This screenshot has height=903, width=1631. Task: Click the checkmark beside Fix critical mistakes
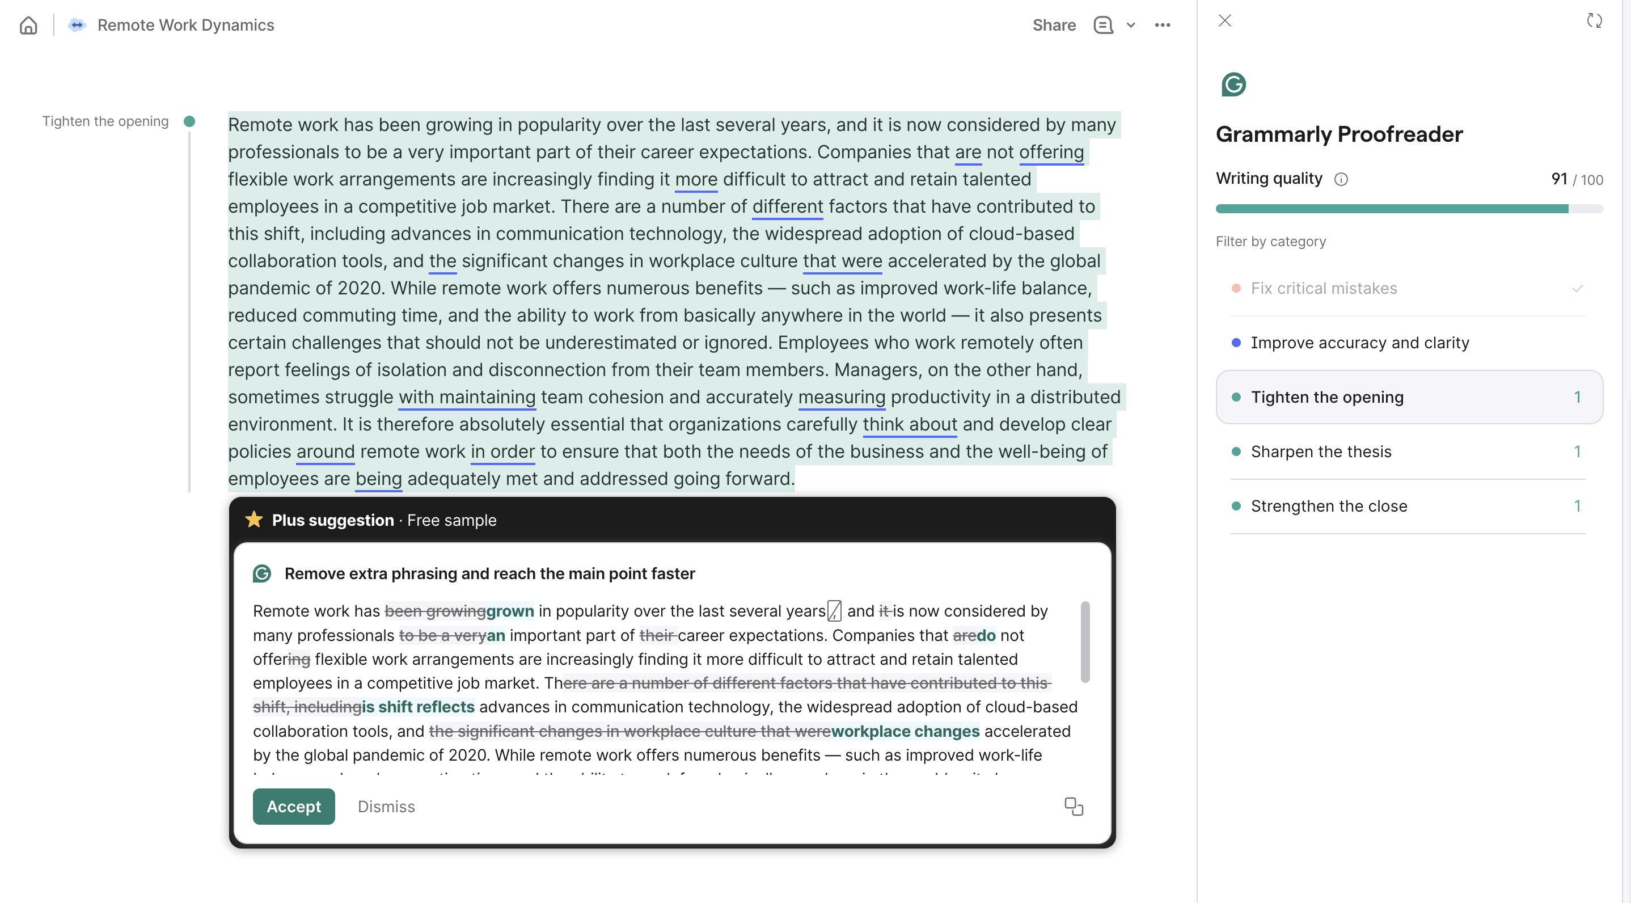pos(1577,288)
